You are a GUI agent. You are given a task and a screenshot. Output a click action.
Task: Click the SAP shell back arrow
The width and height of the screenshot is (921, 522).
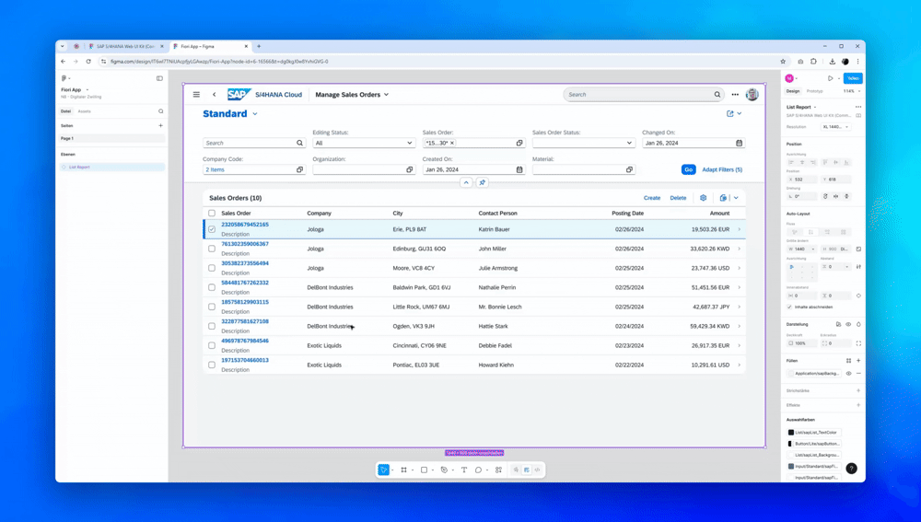click(x=215, y=95)
